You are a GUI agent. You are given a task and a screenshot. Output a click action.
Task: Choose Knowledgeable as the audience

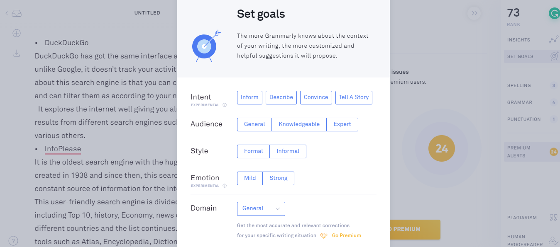[x=299, y=124]
